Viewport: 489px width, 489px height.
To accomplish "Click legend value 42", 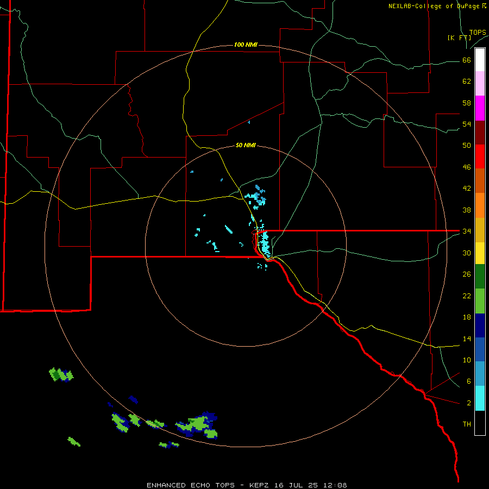I will click(467, 188).
